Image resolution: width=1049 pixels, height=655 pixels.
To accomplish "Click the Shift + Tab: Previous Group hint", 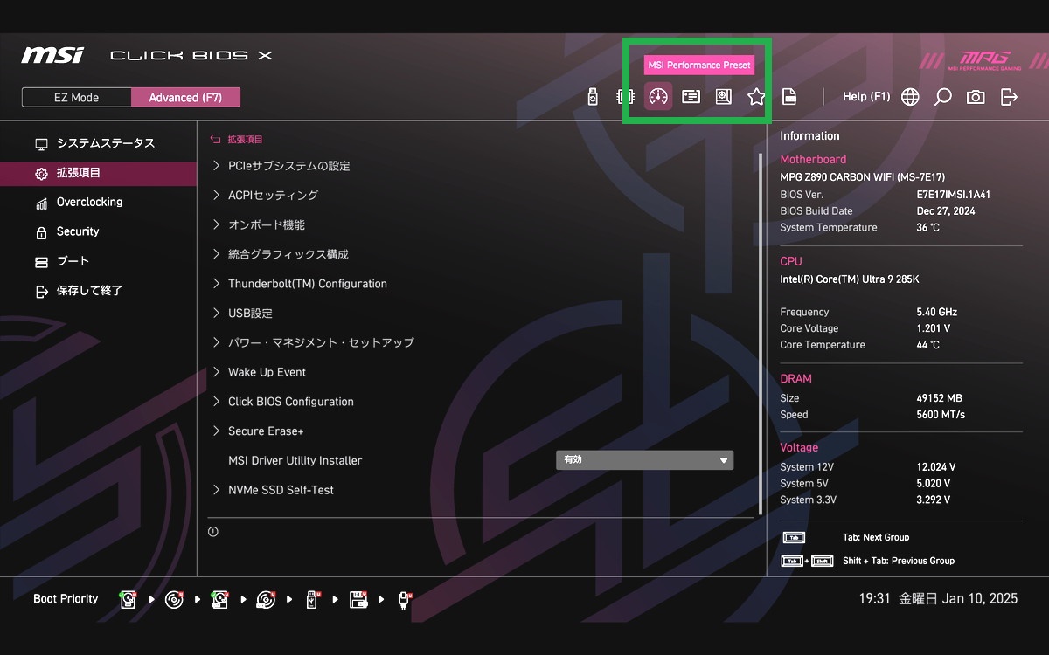I will click(x=899, y=561).
